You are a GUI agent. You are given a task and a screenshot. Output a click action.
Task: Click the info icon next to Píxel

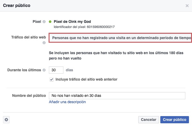44,22
